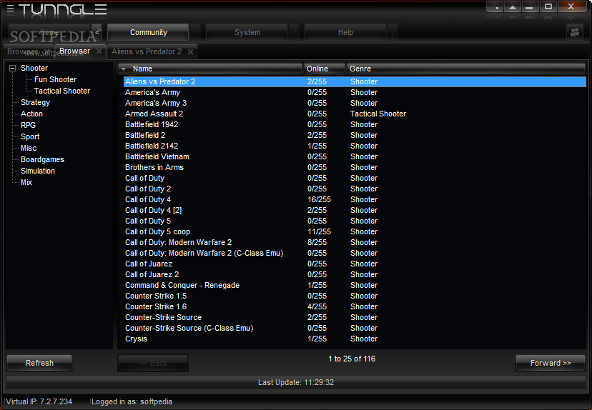Open the arrow beside the Community tab

pos(196,32)
